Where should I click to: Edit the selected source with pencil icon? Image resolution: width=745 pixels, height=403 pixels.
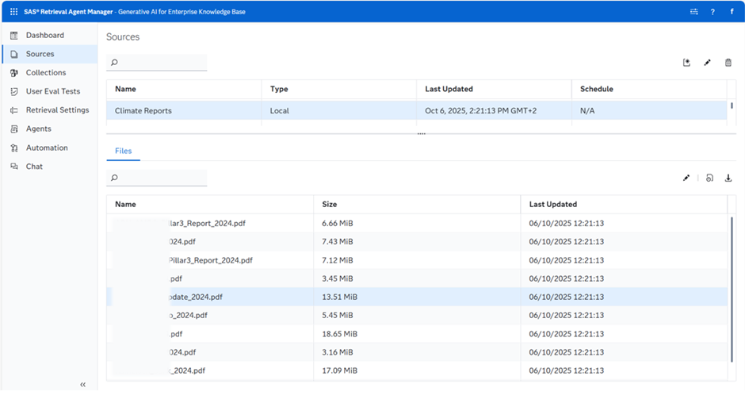pos(707,63)
